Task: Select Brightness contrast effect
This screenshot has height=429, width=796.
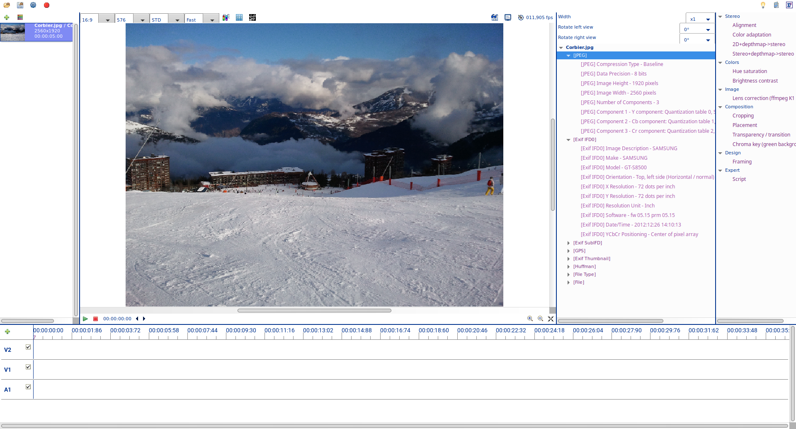Action: [x=755, y=81]
